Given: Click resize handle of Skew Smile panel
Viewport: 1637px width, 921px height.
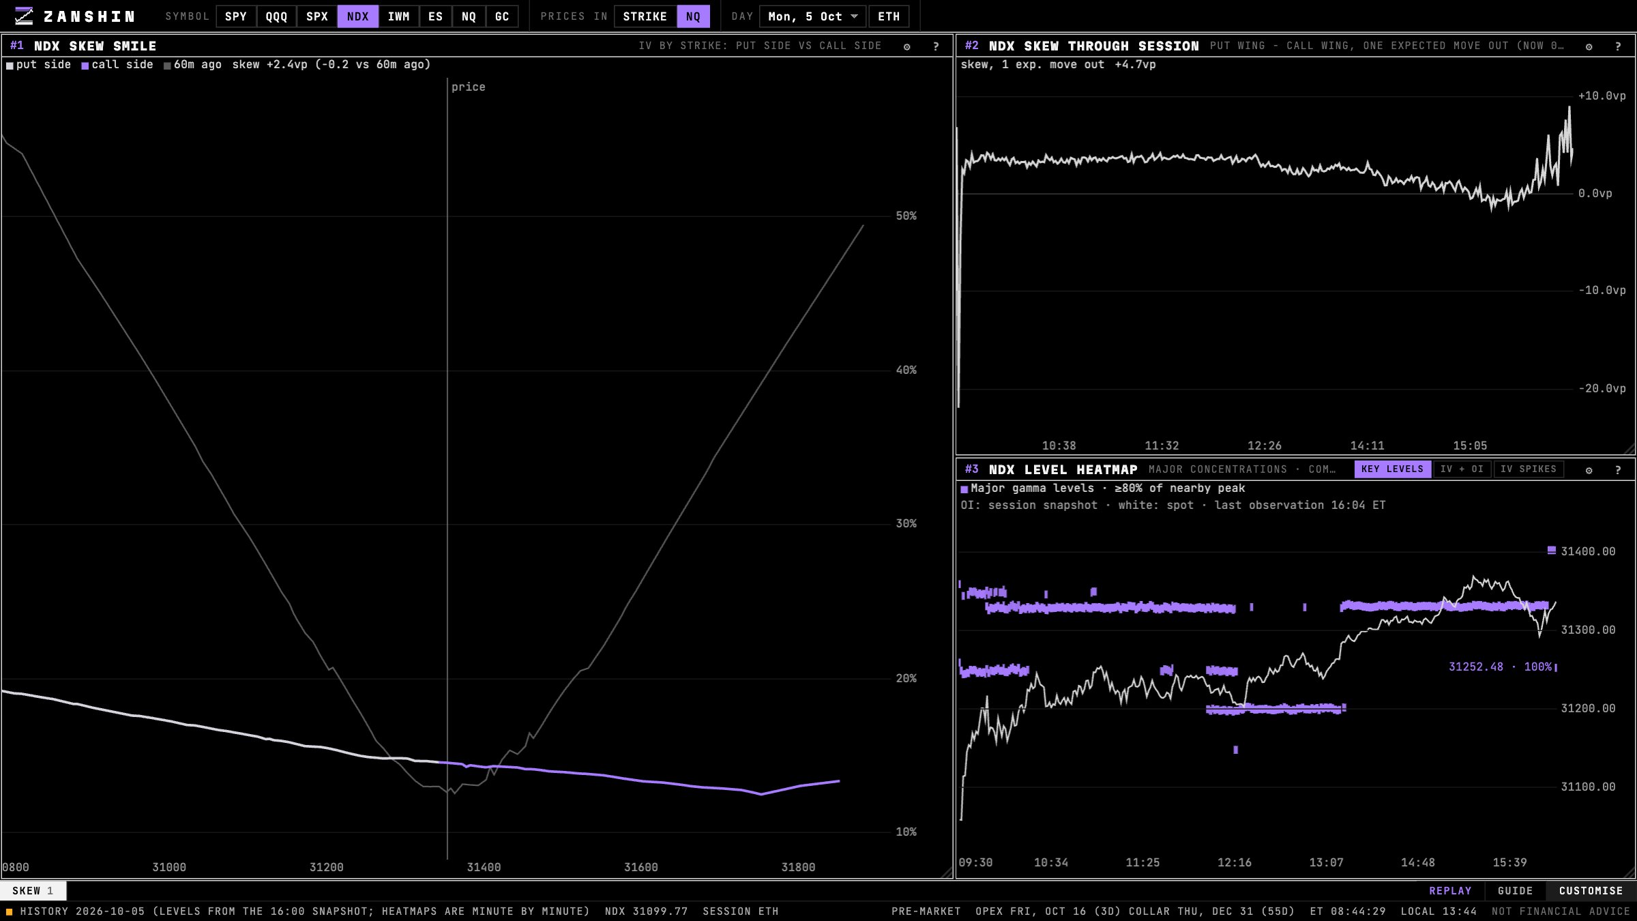Looking at the screenshot, I should tap(947, 873).
